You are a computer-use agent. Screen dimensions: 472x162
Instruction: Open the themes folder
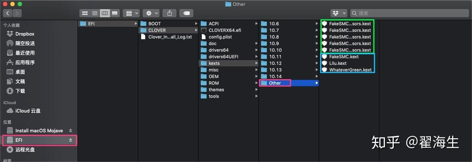[228, 90]
